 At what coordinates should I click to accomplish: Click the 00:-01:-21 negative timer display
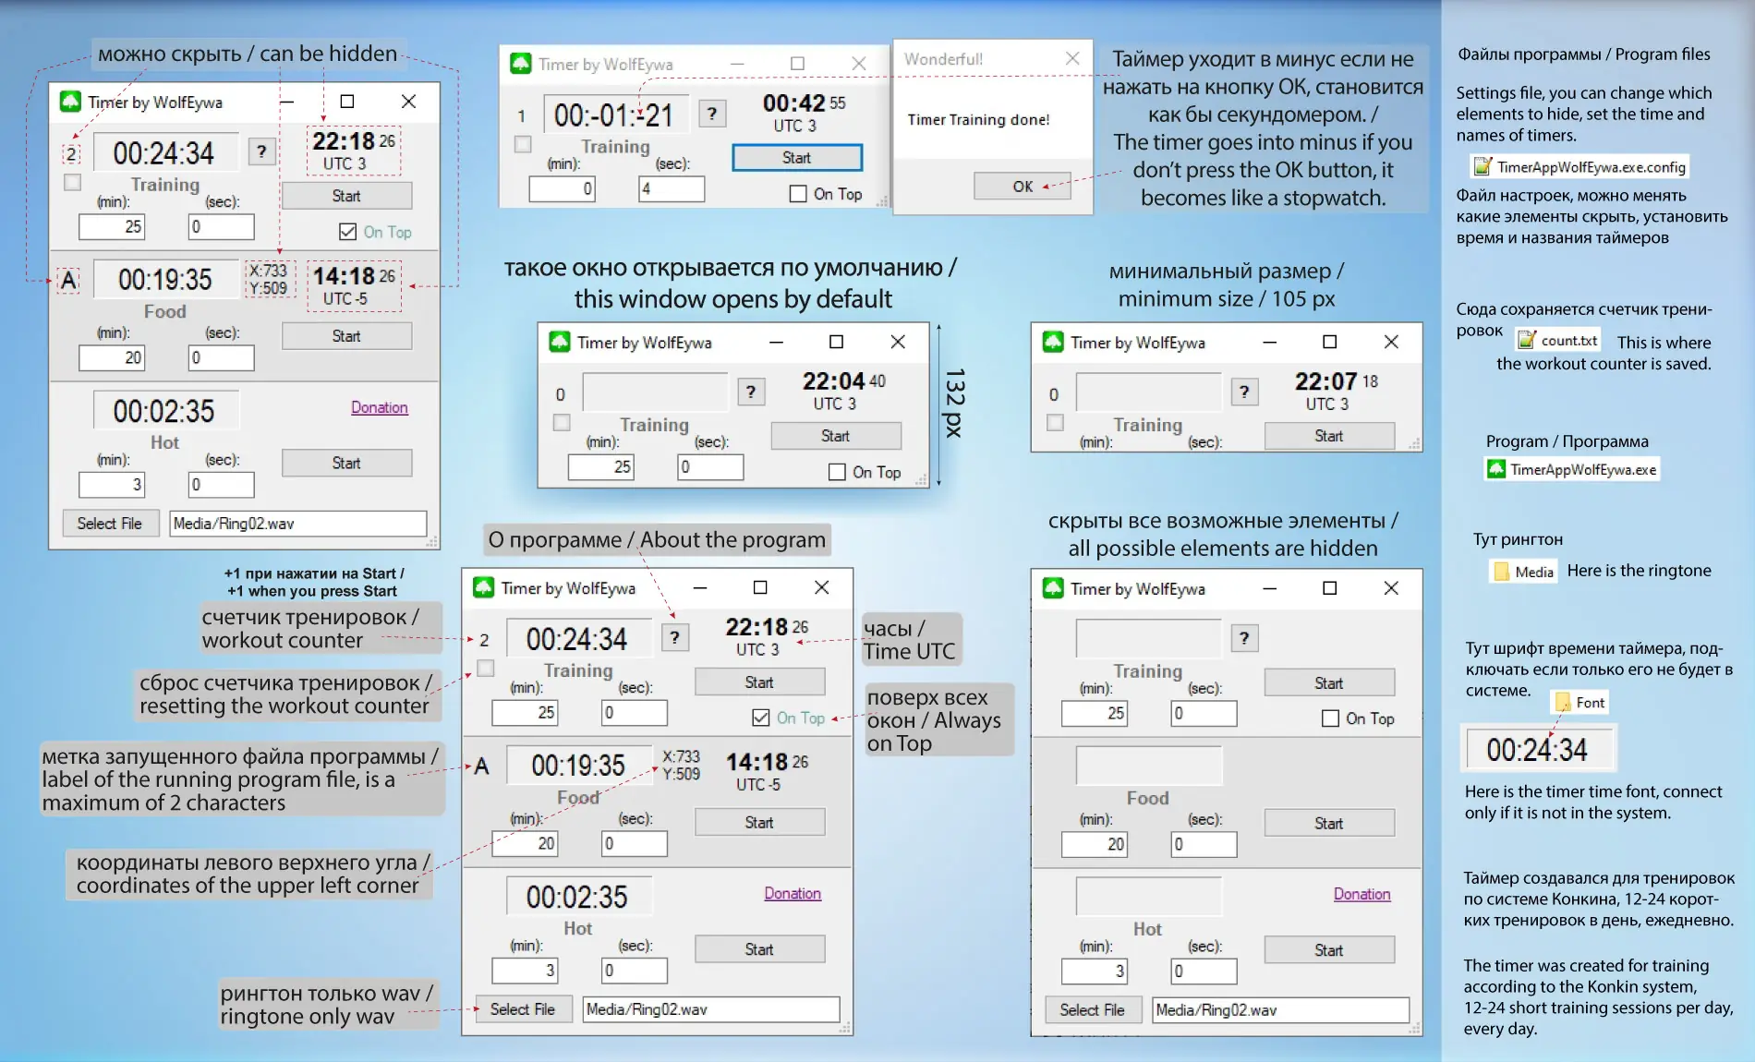[615, 115]
